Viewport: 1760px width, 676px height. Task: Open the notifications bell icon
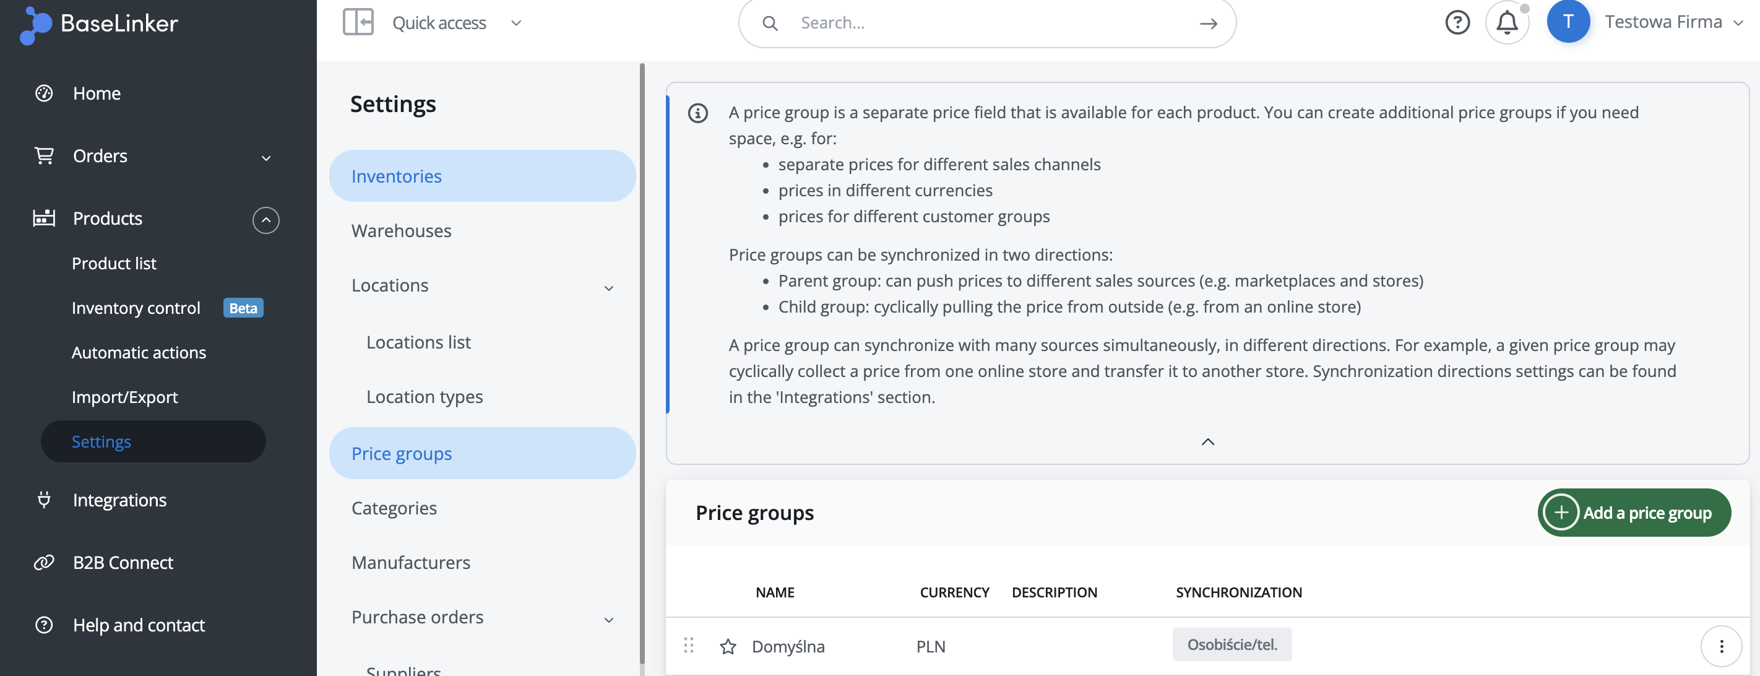(1506, 22)
